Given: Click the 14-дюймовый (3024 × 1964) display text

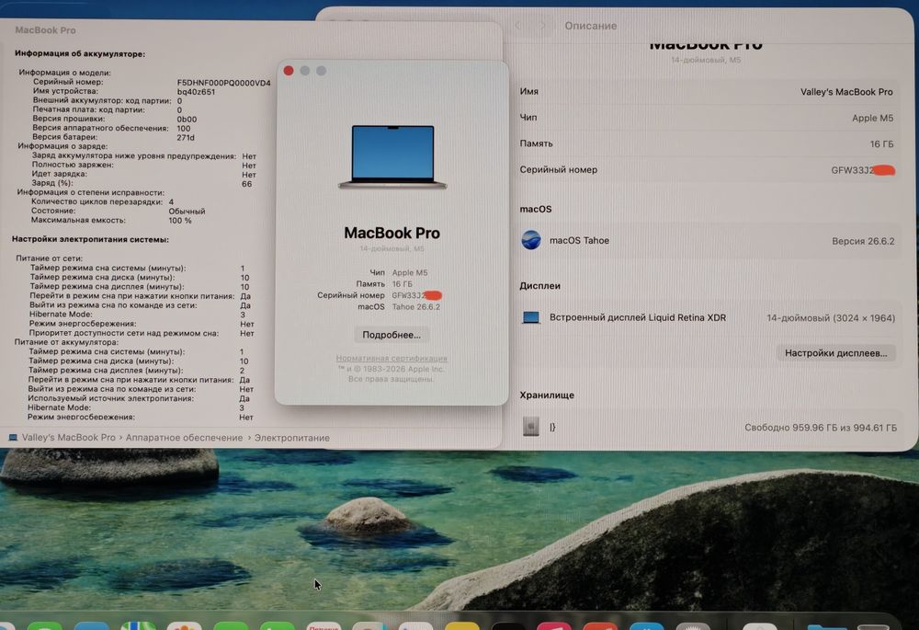Looking at the screenshot, I should 831,318.
